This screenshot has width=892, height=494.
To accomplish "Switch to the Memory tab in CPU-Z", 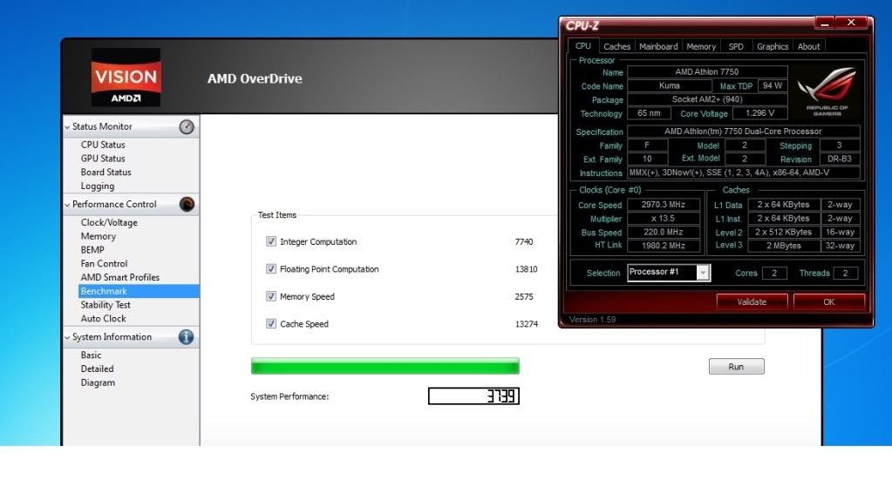I will coord(701,47).
